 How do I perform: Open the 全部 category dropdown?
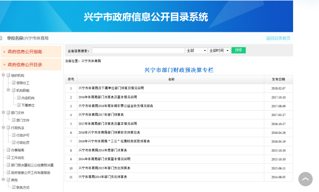click(196, 51)
